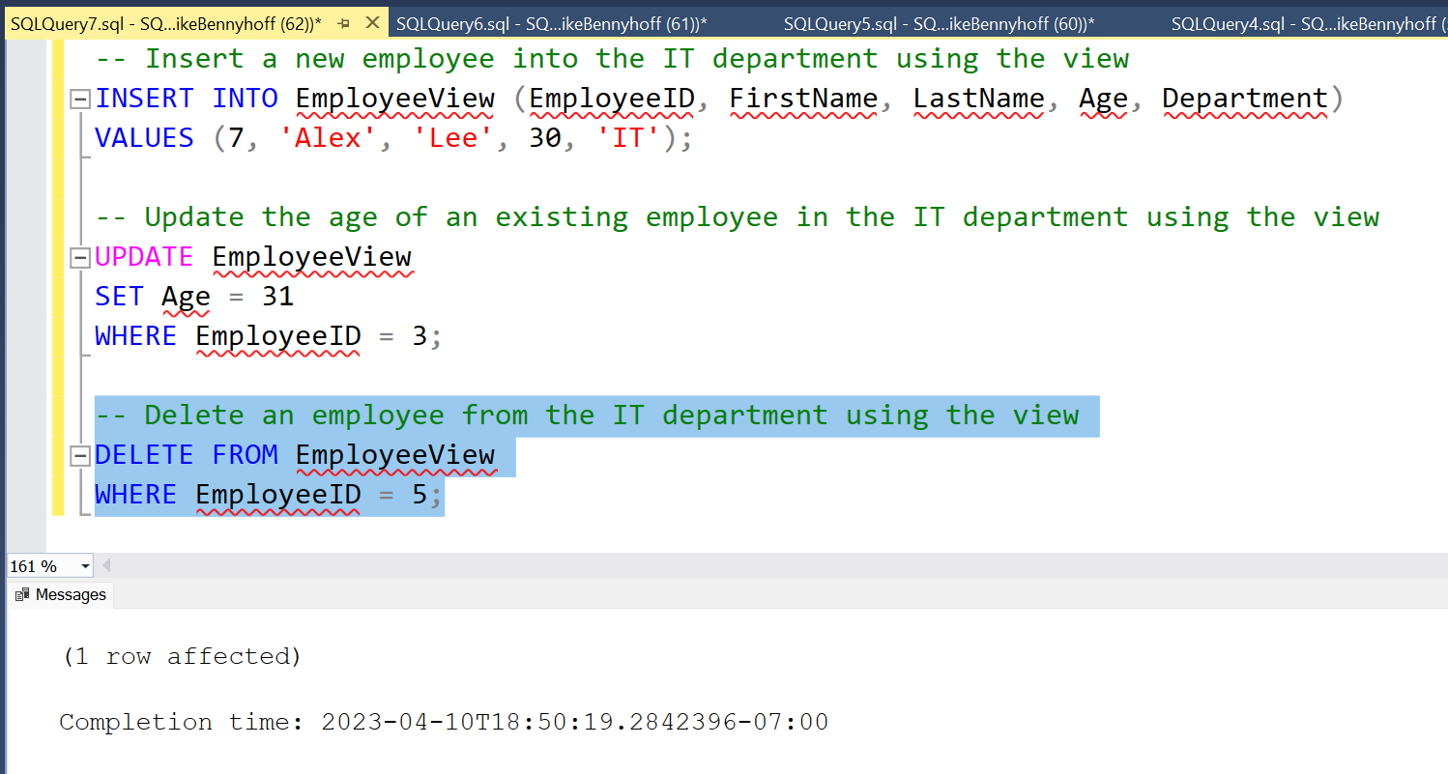The width and height of the screenshot is (1448, 774).
Task: Close the SQLQuery7.sql tab
Action: pyautogui.click(x=372, y=23)
